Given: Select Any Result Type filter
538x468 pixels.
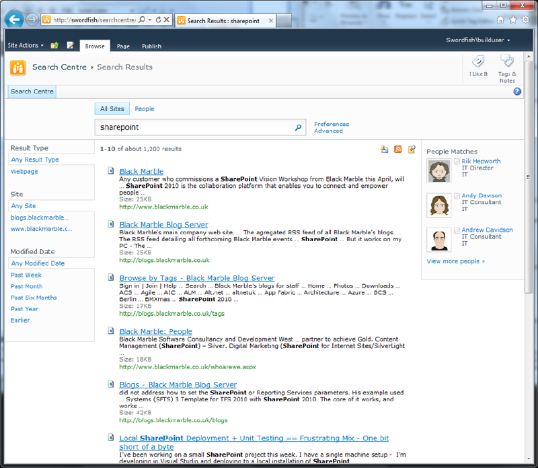Looking at the screenshot, I should coord(35,160).
